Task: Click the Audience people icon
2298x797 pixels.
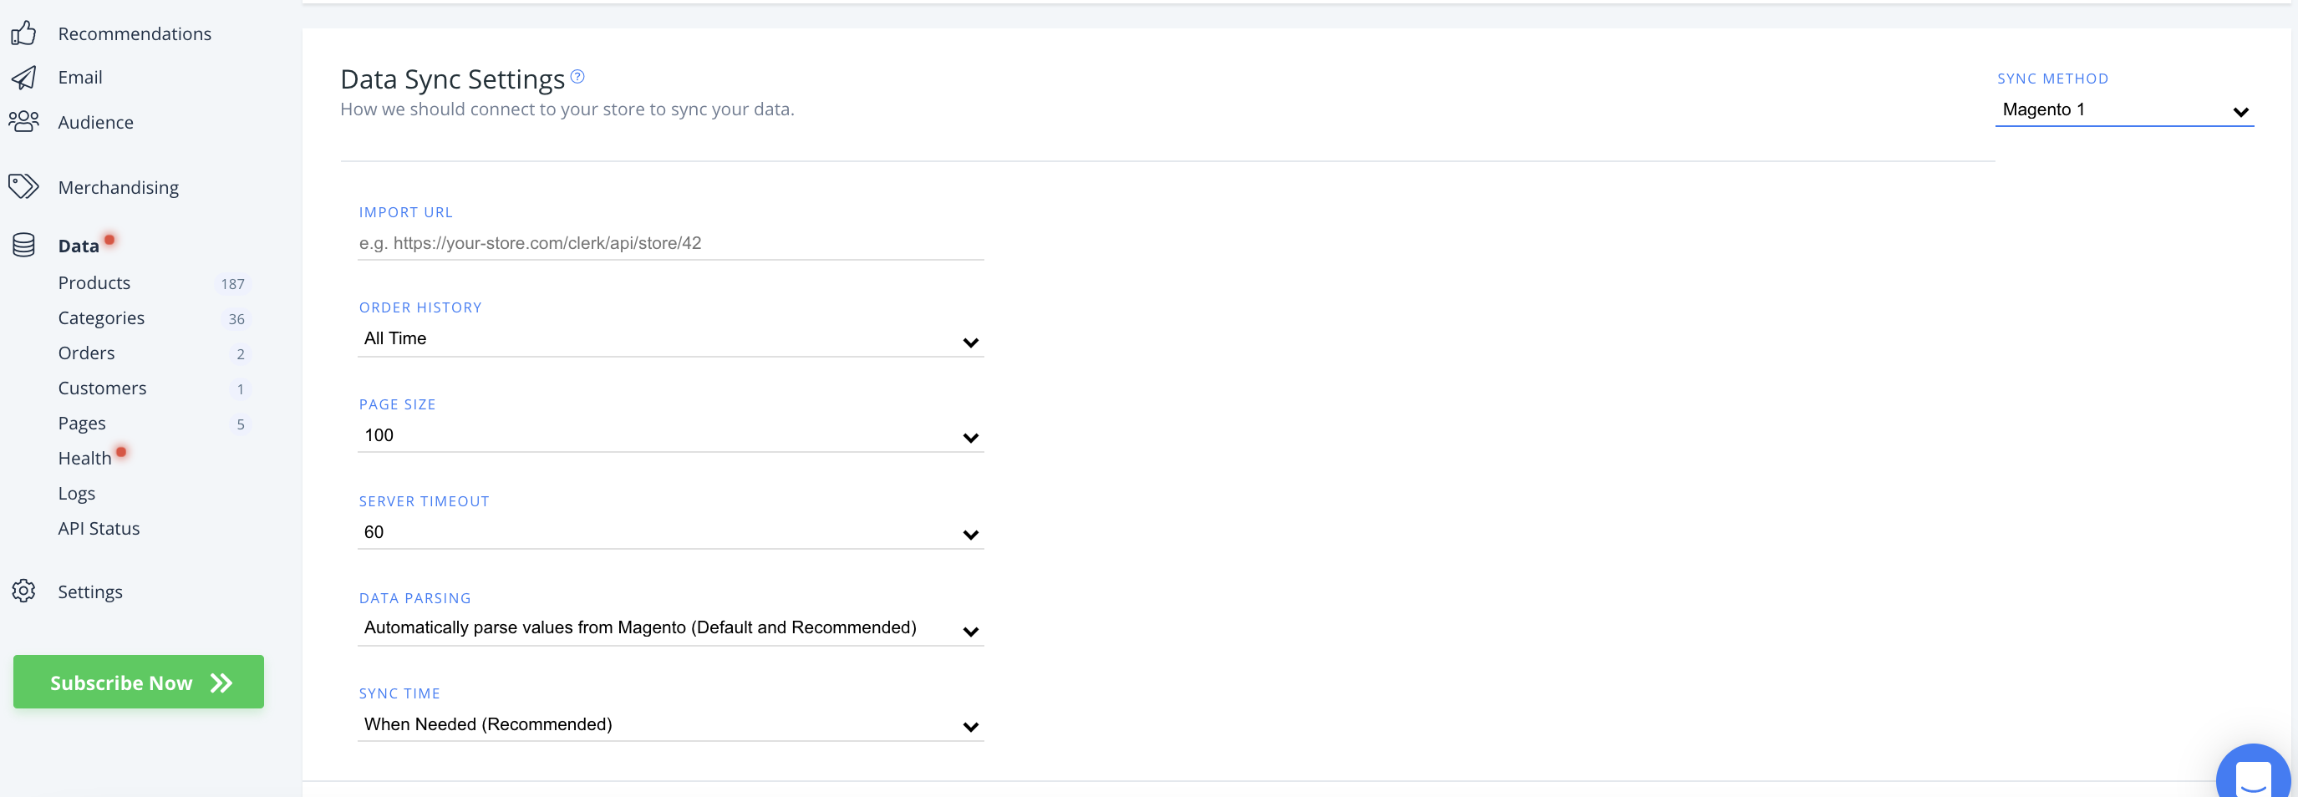Action: [x=23, y=121]
